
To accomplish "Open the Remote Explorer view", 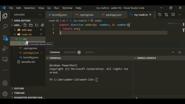I will point(5,59).
